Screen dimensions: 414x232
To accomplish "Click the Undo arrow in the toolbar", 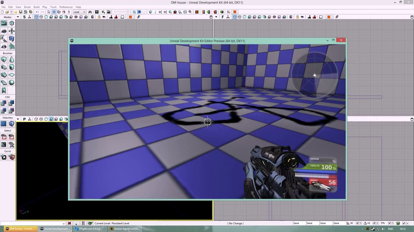I will coord(37,12).
